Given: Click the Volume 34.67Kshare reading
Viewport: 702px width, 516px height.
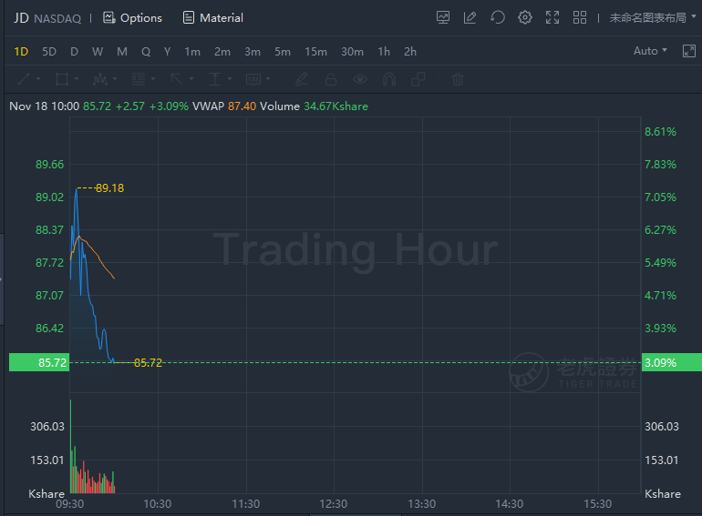Looking at the screenshot, I should pyautogui.click(x=314, y=106).
